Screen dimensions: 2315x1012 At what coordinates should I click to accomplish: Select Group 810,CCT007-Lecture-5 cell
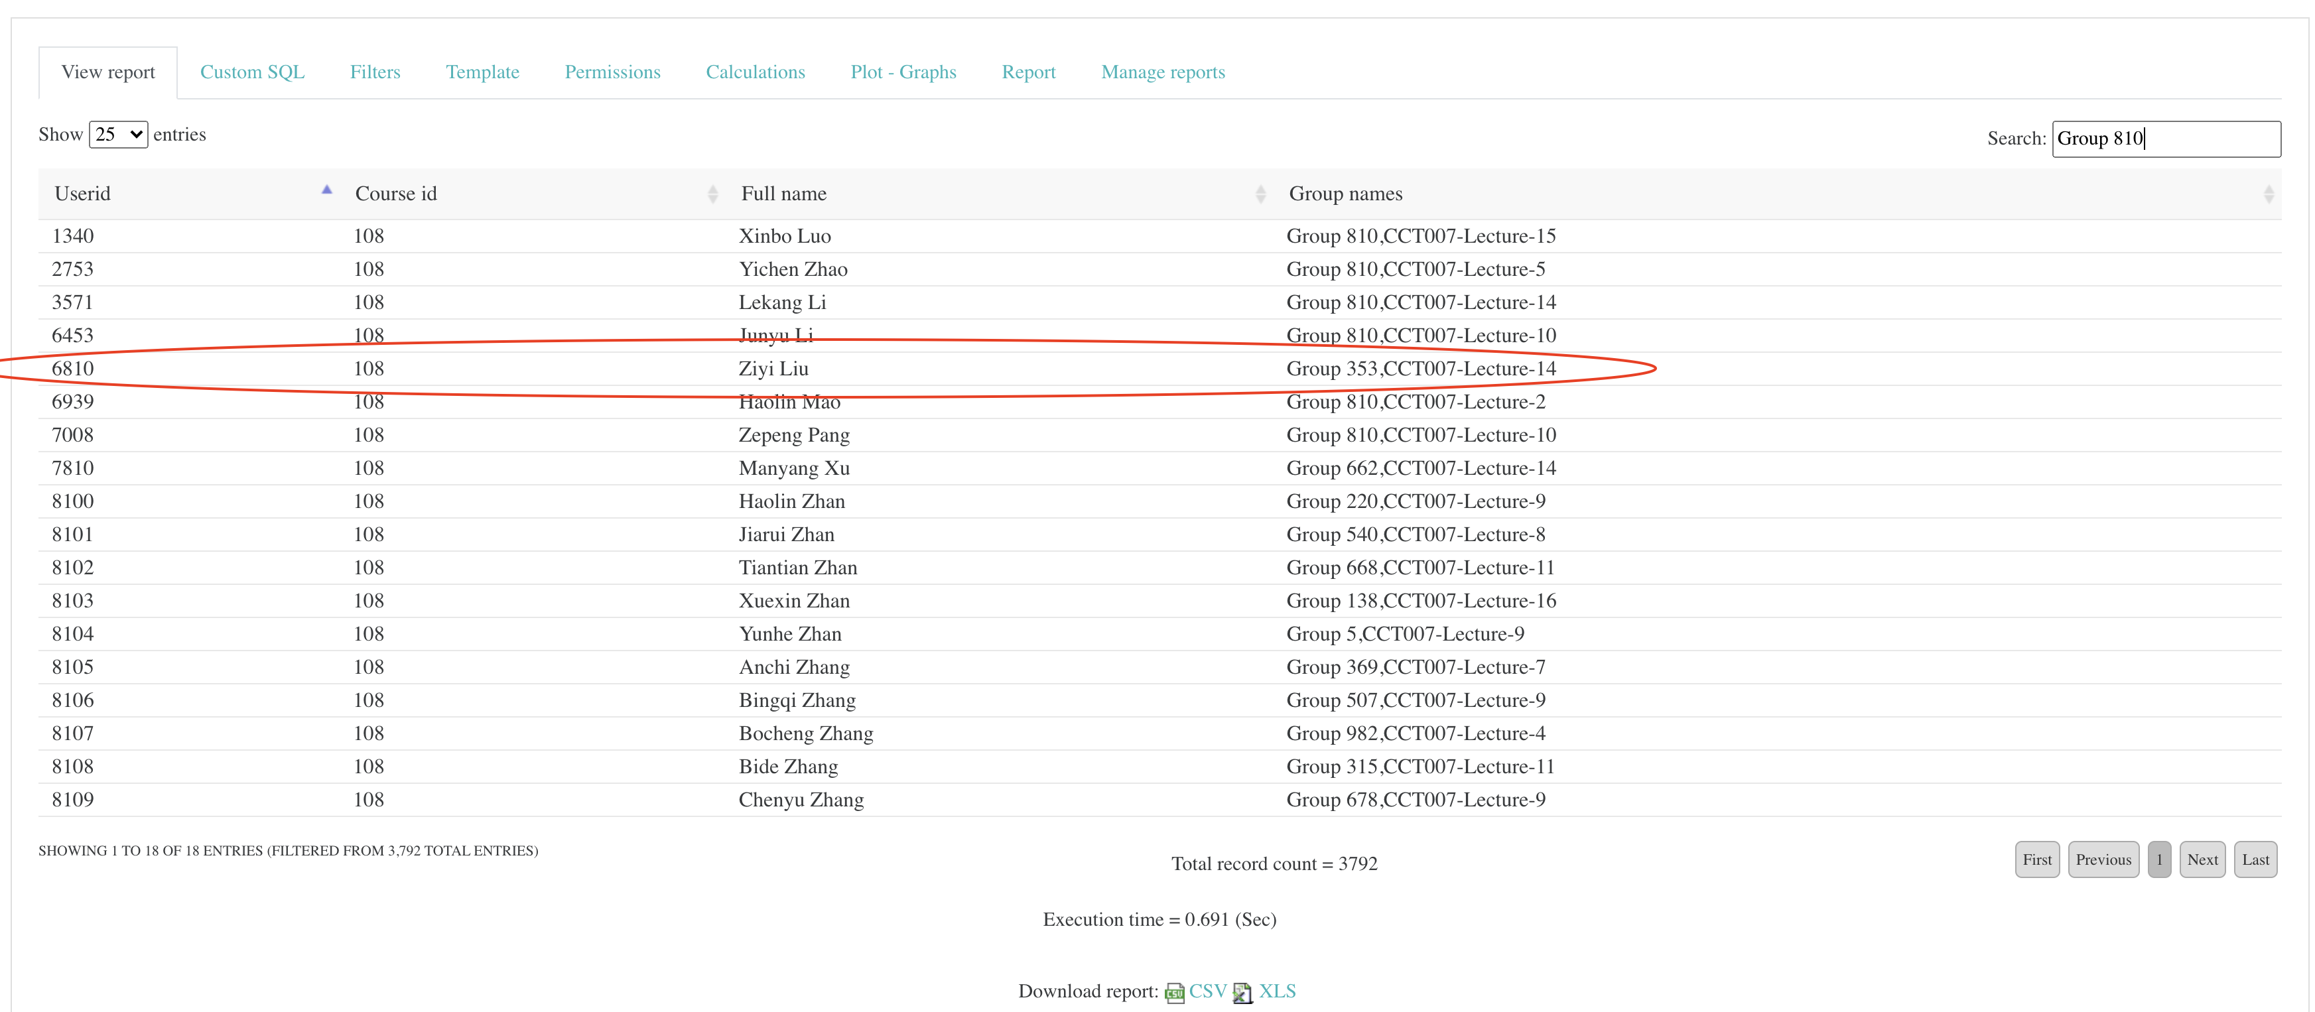click(x=1416, y=270)
